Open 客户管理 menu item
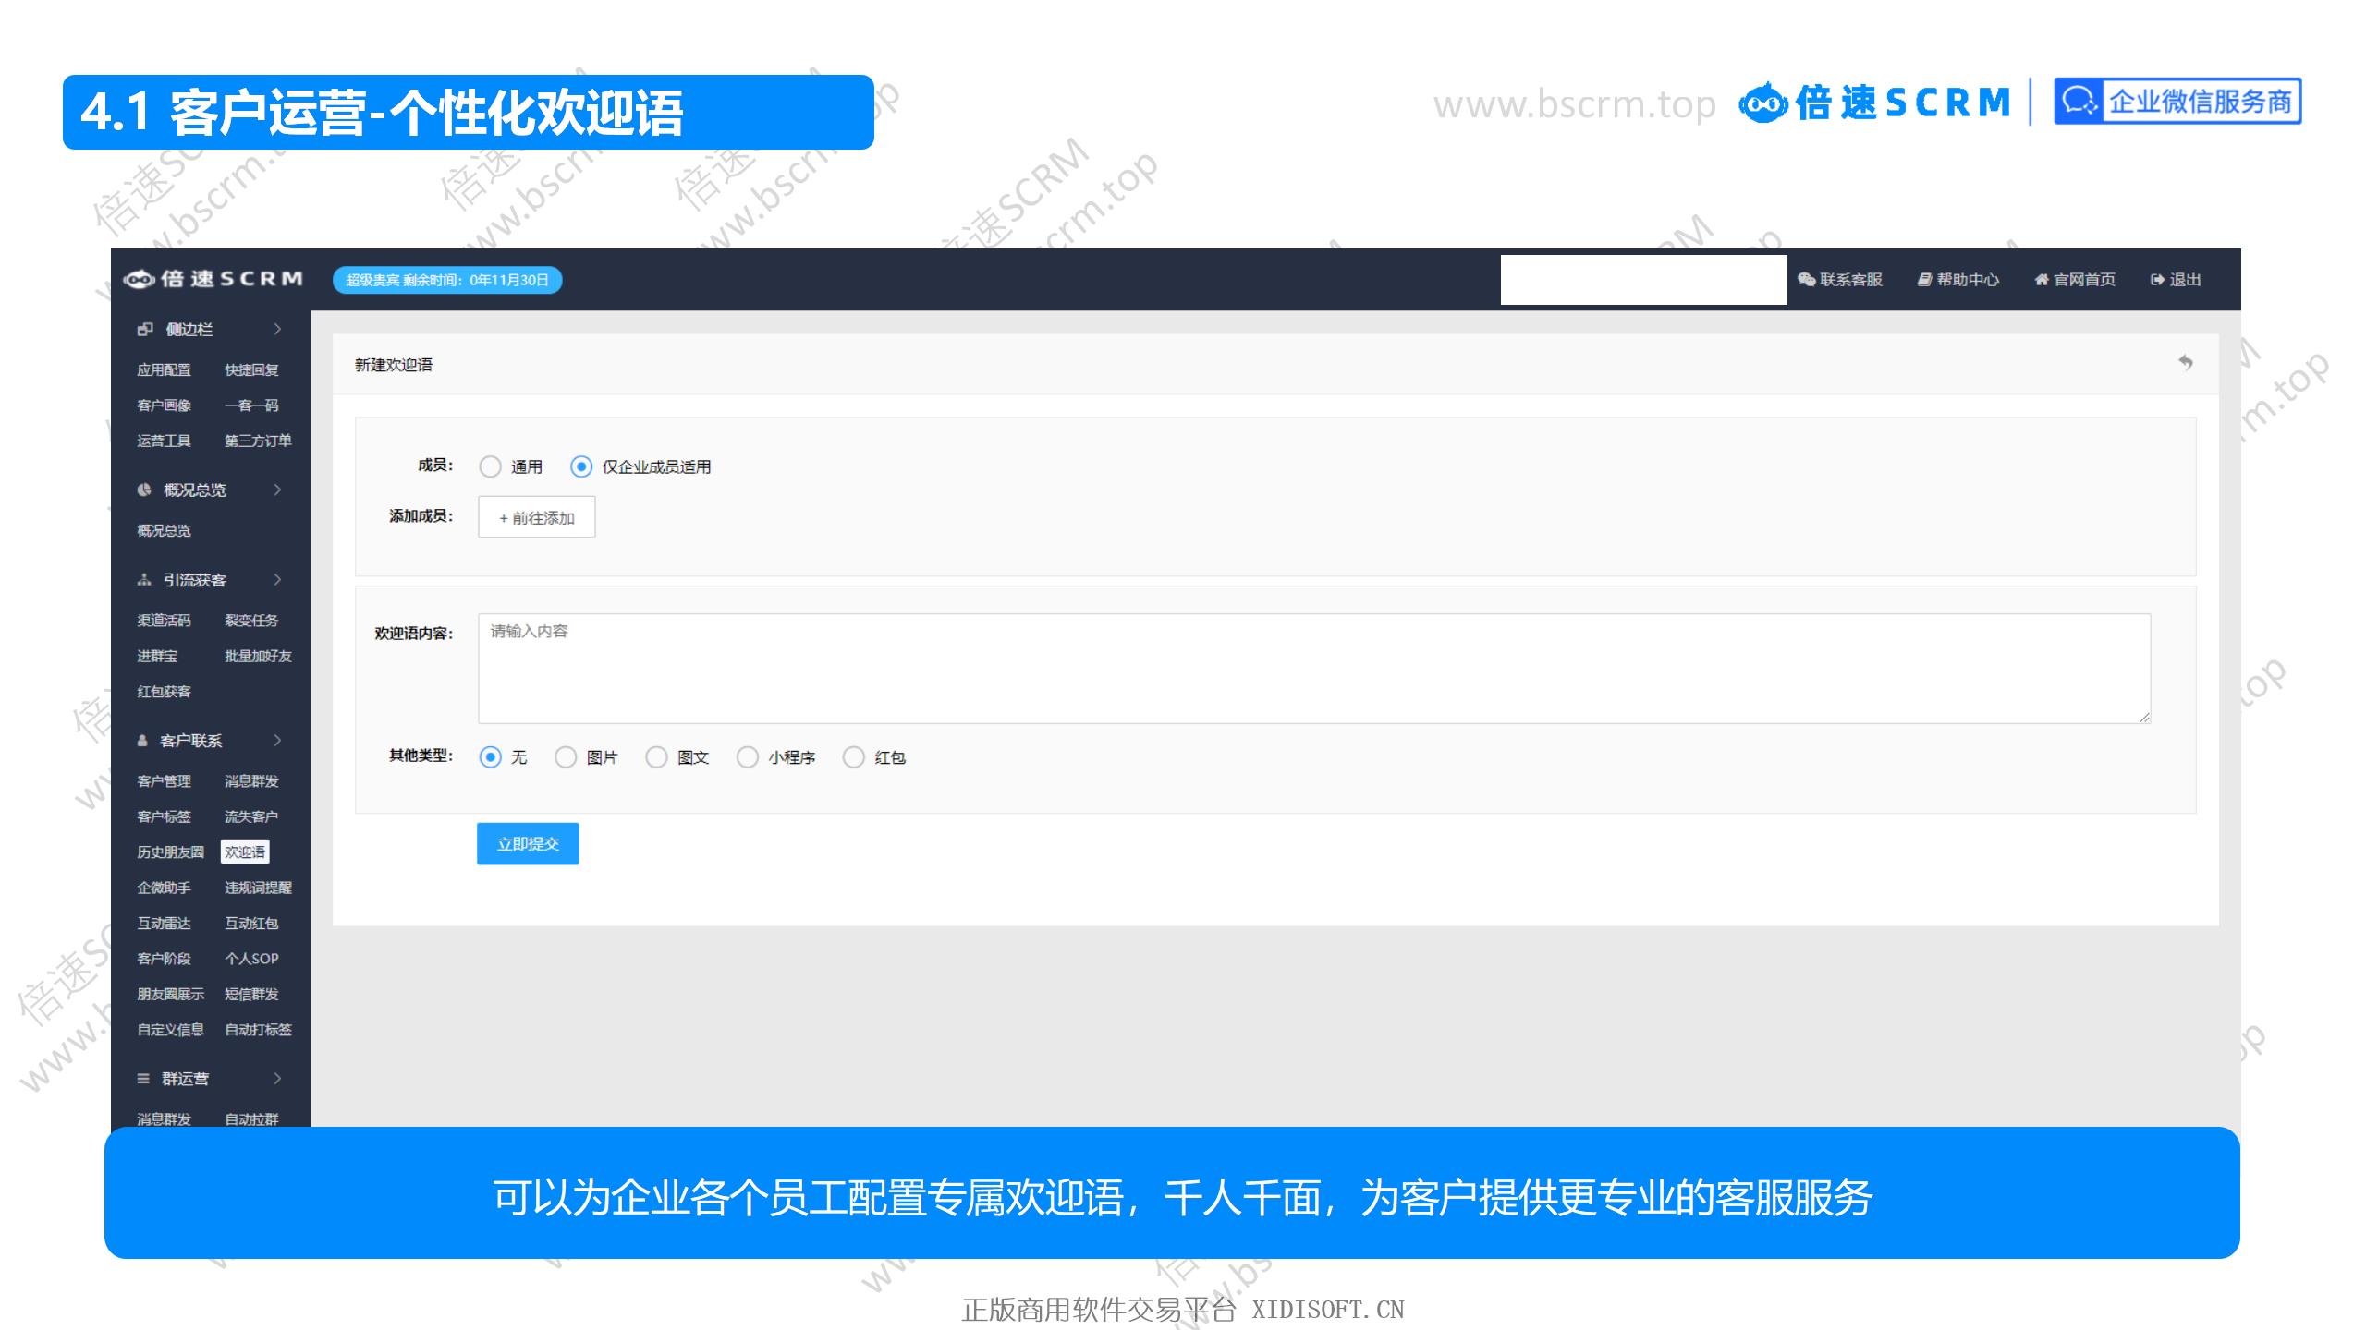Image resolution: width=2366 pixels, height=1330 pixels. tap(164, 781)
